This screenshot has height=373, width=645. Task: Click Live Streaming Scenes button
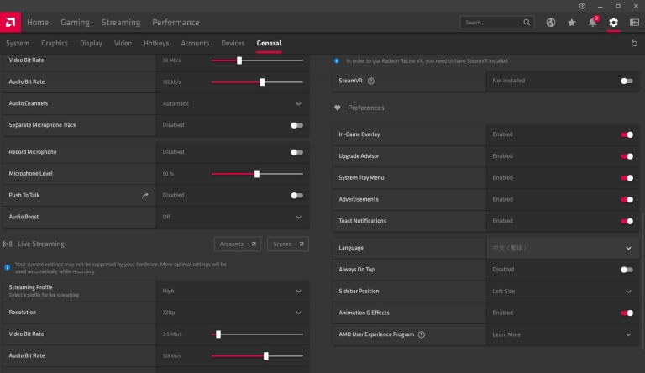(288, 244)
